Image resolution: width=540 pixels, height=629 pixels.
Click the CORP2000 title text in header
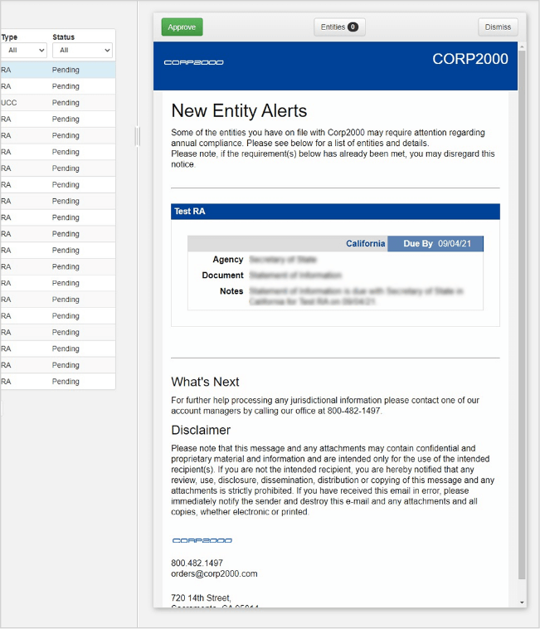click(469, 59)
